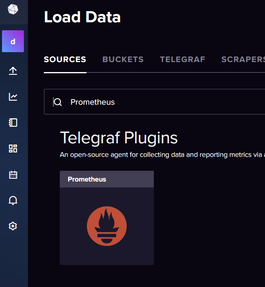Click the Telegraf Plugins heading
The image size is (265, 287).
(x=119, y=138)
